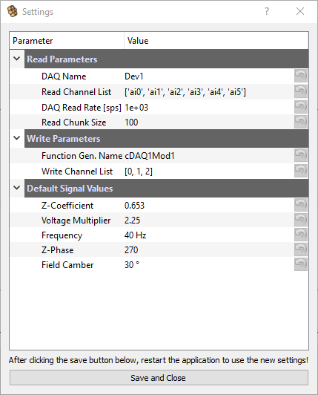Reset DAQ Name to its default value

[x=301, y=76]
